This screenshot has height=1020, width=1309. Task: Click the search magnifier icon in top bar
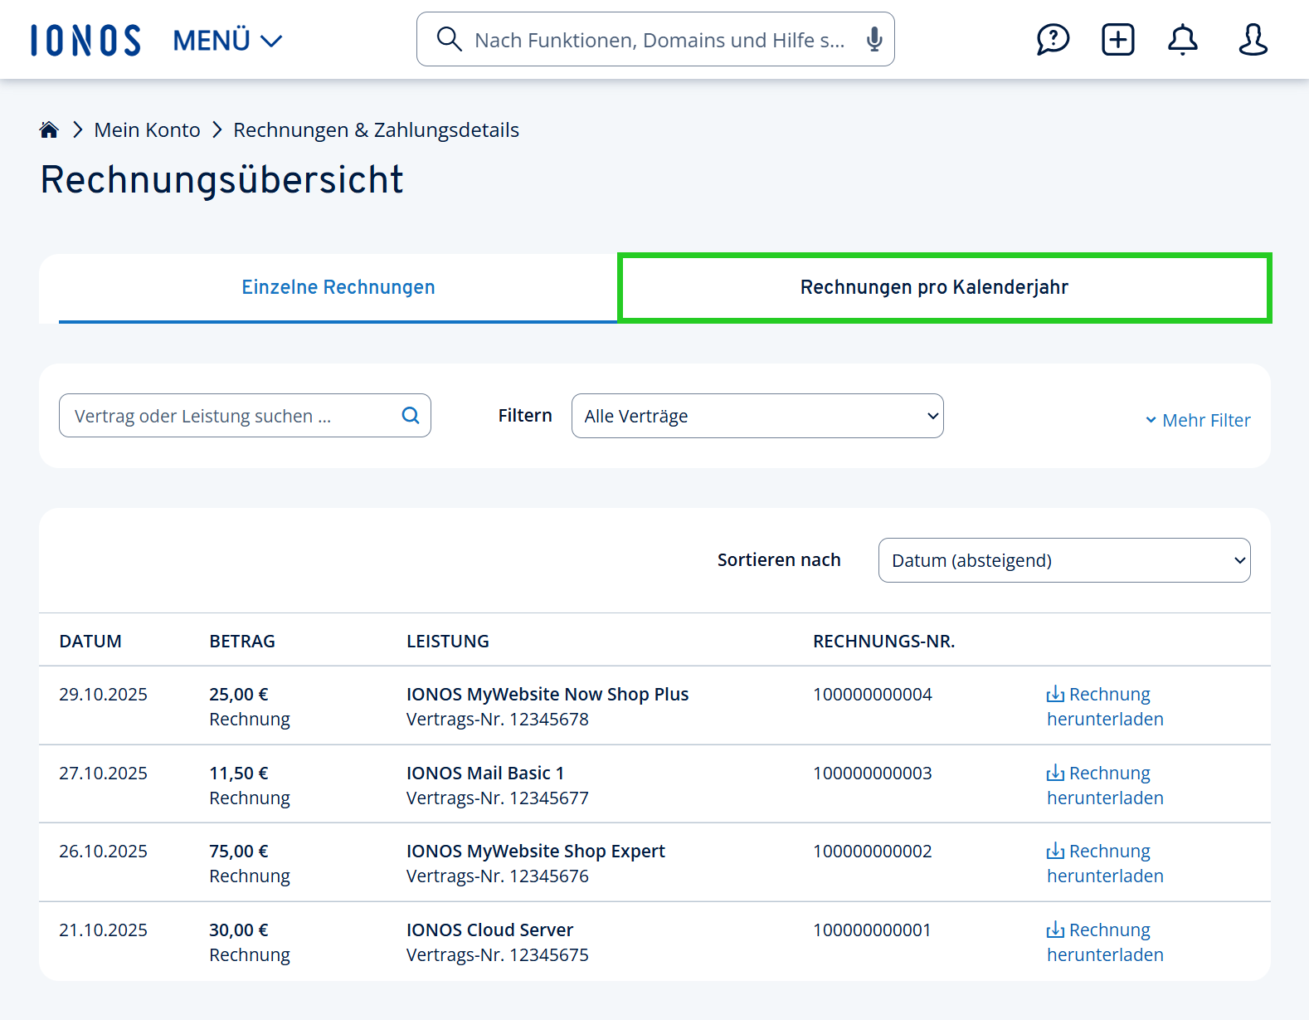click(449, 39)
